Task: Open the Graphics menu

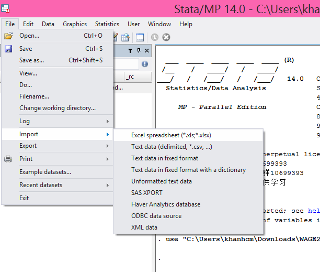Action: [x=75, y=24]
